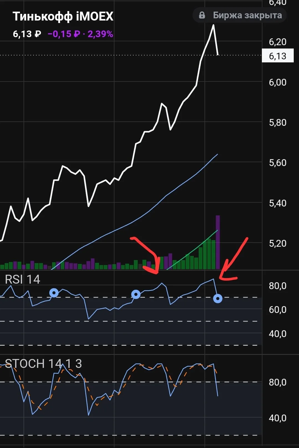
Task: Click the 5,80 price axis label
Action: pyautogui.click(x=278, y=123)
